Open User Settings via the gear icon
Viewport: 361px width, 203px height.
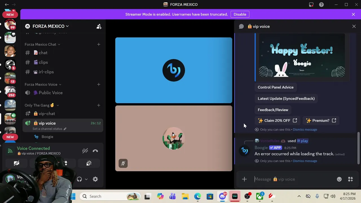pos(95,179)
